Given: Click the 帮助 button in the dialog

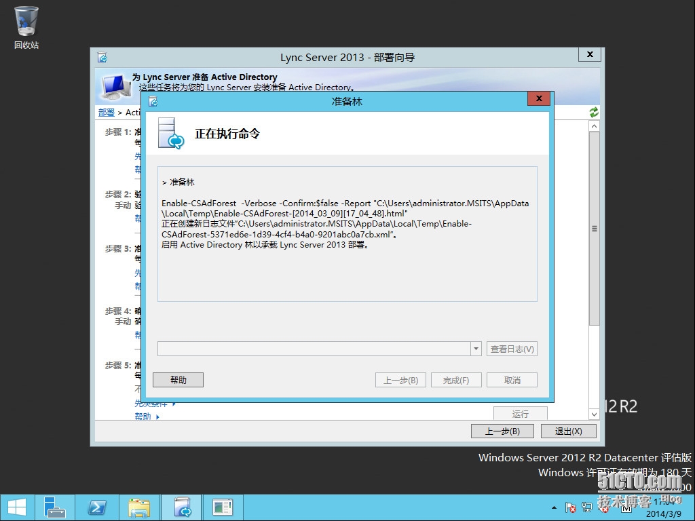Looking at the screenshot, I should 179,380.
